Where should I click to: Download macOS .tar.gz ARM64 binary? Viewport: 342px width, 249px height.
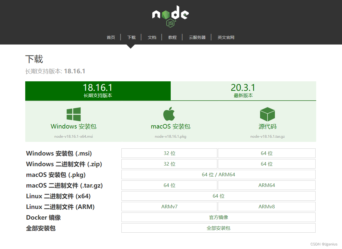pyautogui.click(x=267, y=185)
